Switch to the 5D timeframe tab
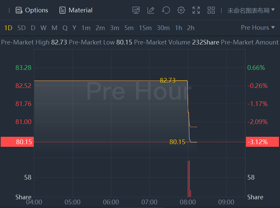Screen dimensions: 280x208 [x=21, y=28]
